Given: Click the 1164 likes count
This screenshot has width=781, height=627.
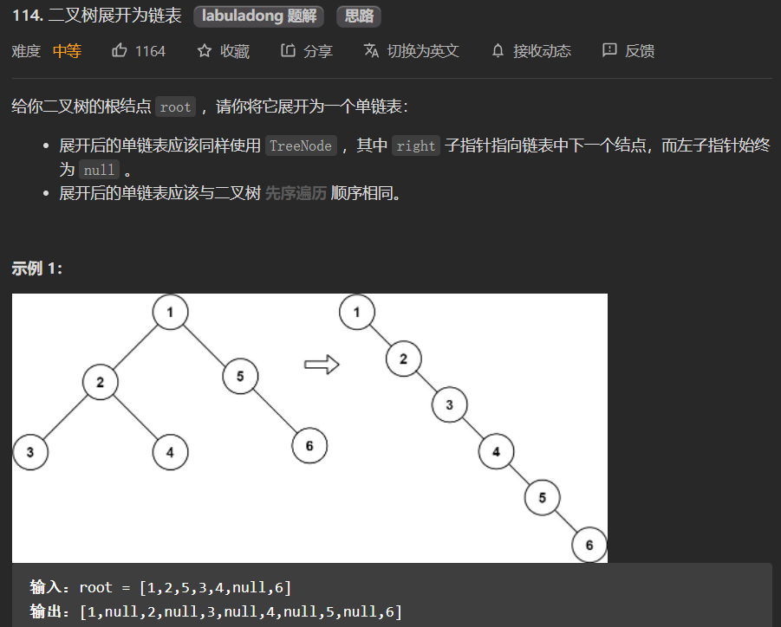Looking at the screenshot, I should [150, 51].
